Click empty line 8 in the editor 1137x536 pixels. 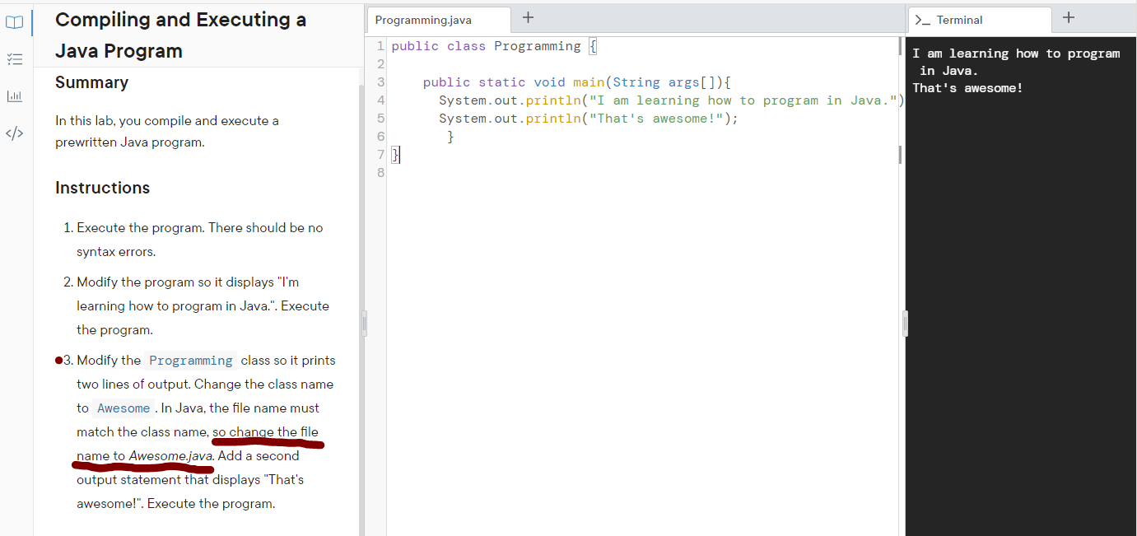point(642,173)
